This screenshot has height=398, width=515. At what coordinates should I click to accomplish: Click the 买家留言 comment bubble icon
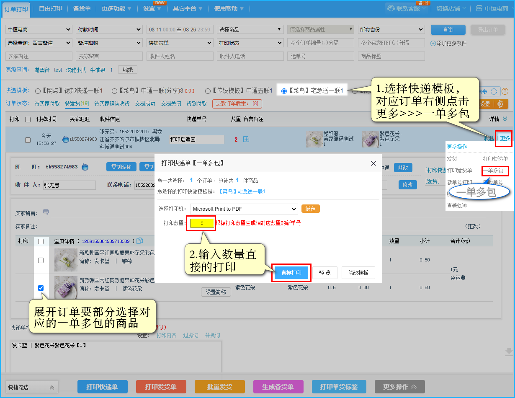pyautogui.click(x=46, y=212)
